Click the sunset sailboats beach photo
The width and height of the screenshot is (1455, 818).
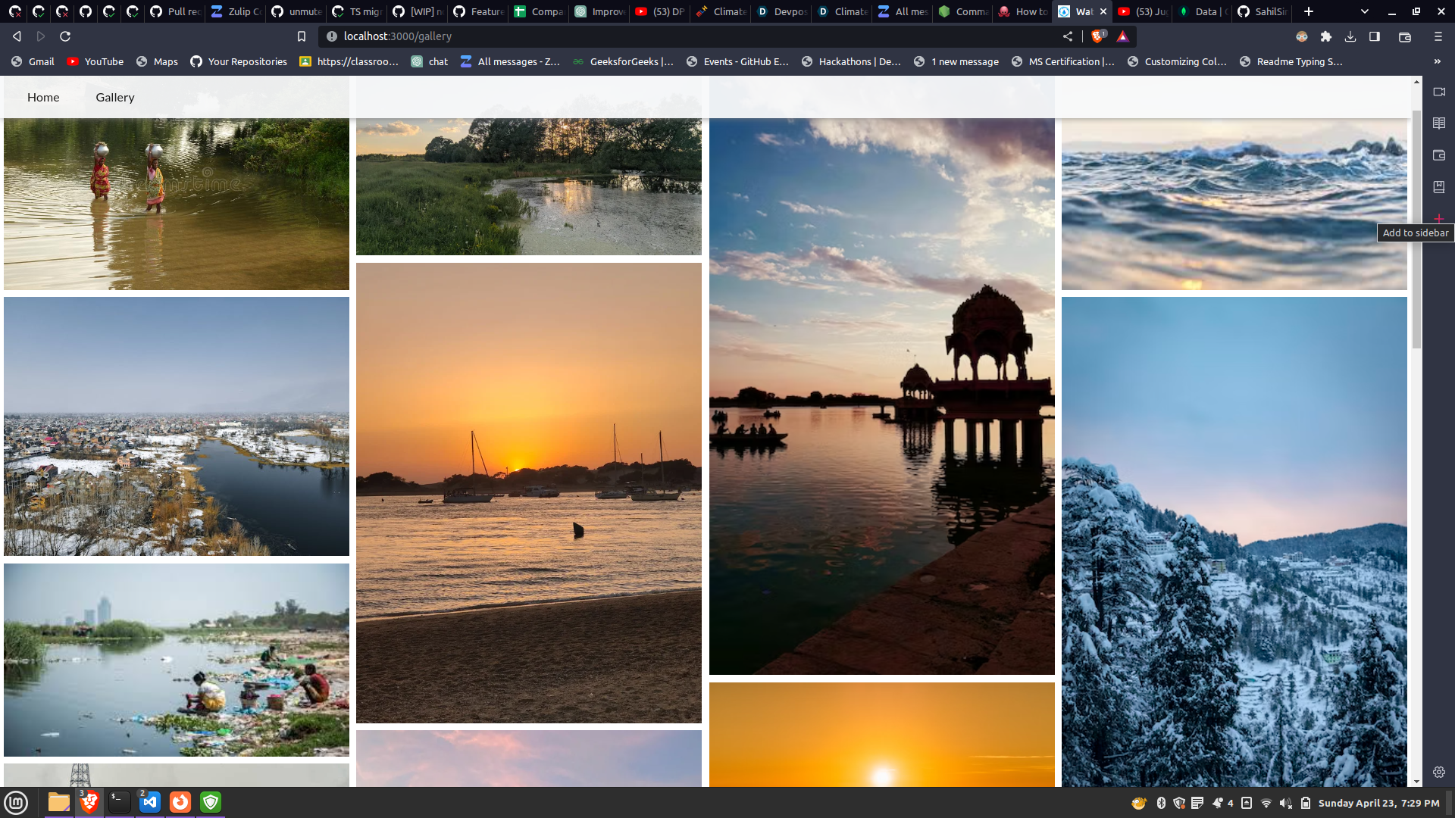point(529,492)
